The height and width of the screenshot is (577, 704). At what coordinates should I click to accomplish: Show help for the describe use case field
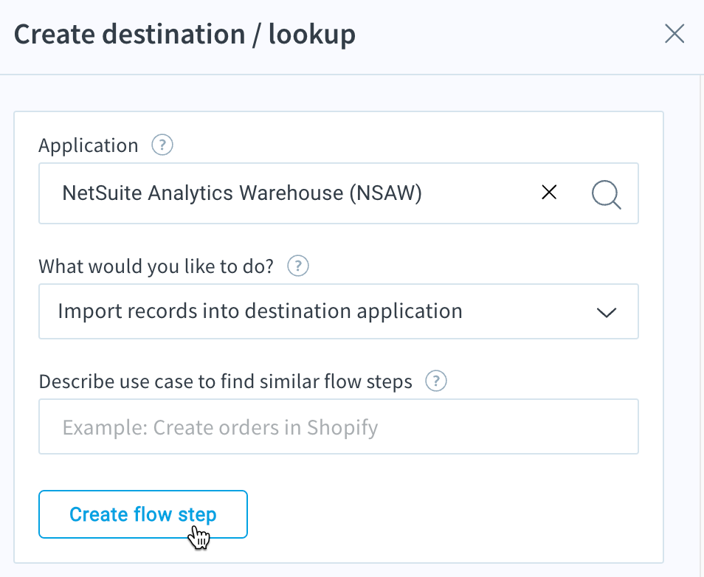pos(436,381)
